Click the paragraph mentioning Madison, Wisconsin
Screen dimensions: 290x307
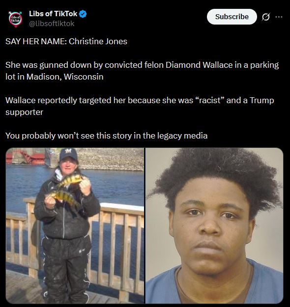[142, 71]
